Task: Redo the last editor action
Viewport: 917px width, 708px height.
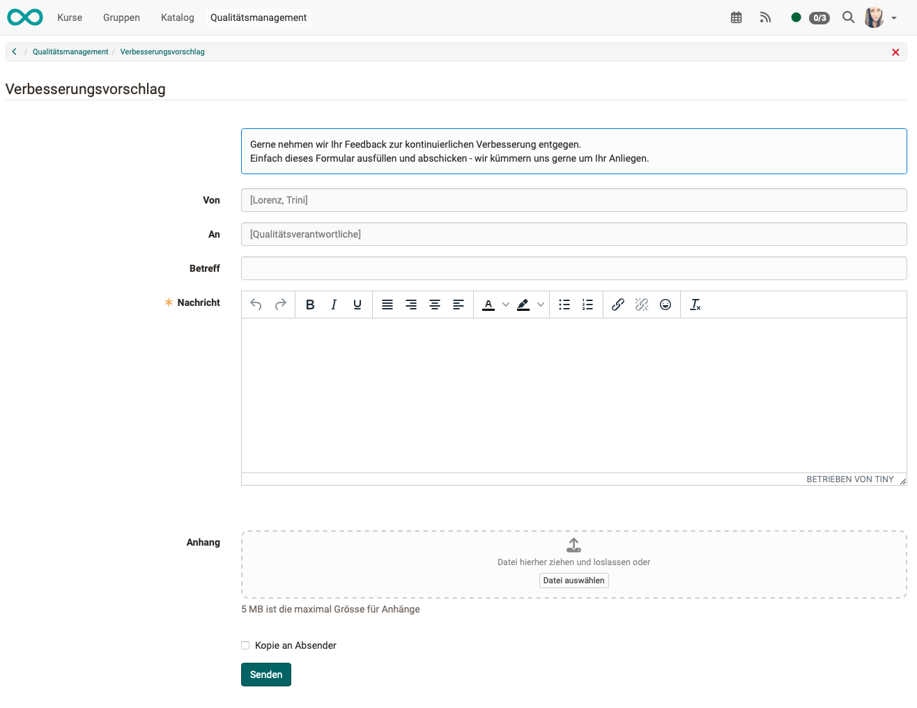Action: click(x=280, y=305)
